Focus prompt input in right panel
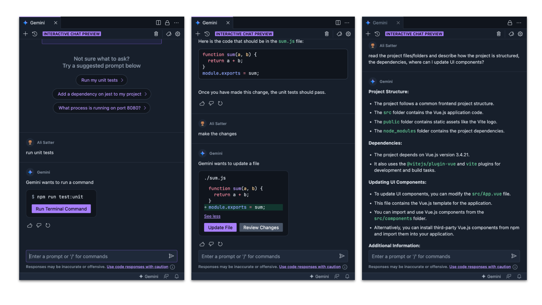This screenshot has height=305, width=542. point(444,256)
